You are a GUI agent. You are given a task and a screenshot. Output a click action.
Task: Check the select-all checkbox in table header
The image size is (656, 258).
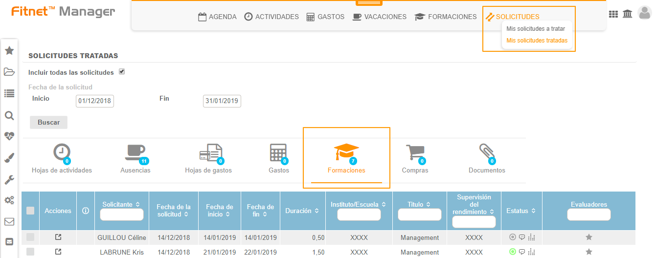point(30,211)
